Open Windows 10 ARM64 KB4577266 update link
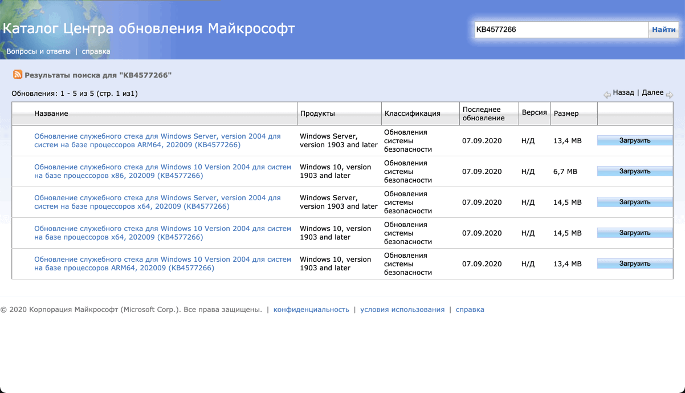The height and width of the screenshot is (393, 685). pyautogui.click(x=162, y=264)
